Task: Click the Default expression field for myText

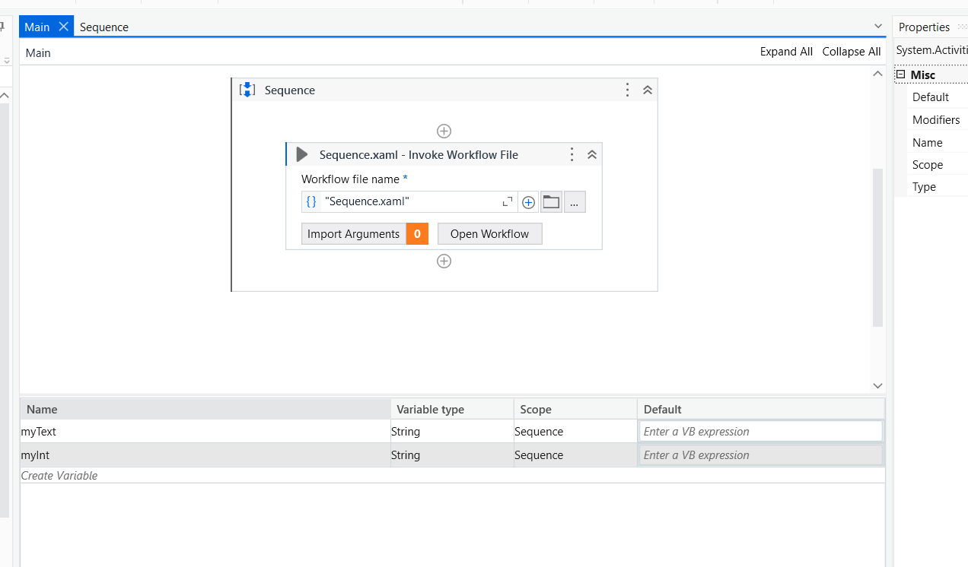Action: pyautogui.click(x=759, y=430)
